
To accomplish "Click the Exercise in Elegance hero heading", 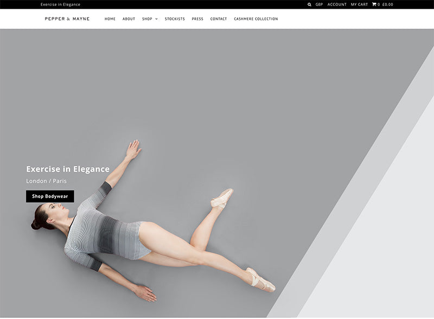I will [68, 169].
